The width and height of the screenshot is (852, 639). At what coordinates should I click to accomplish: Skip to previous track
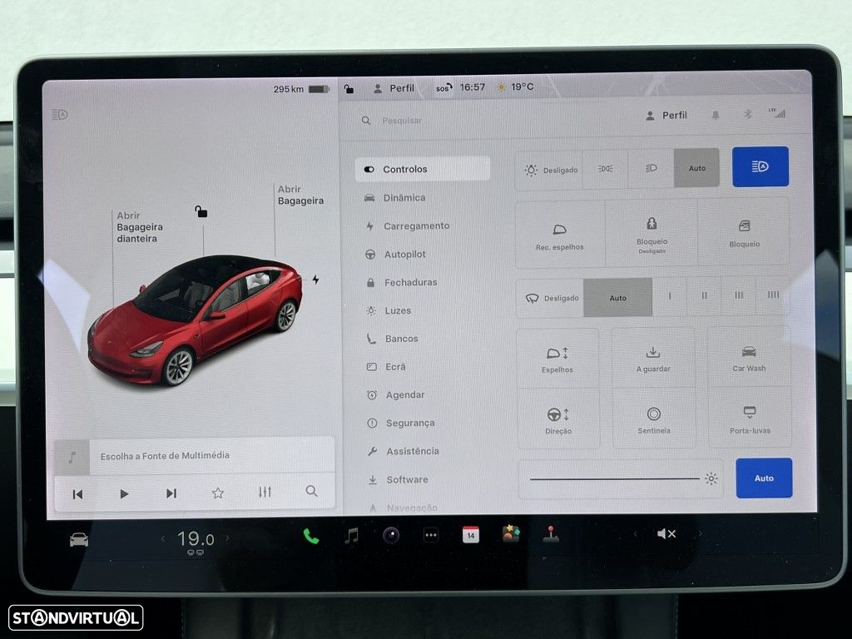pyautogui.click(x=77, y=494)
